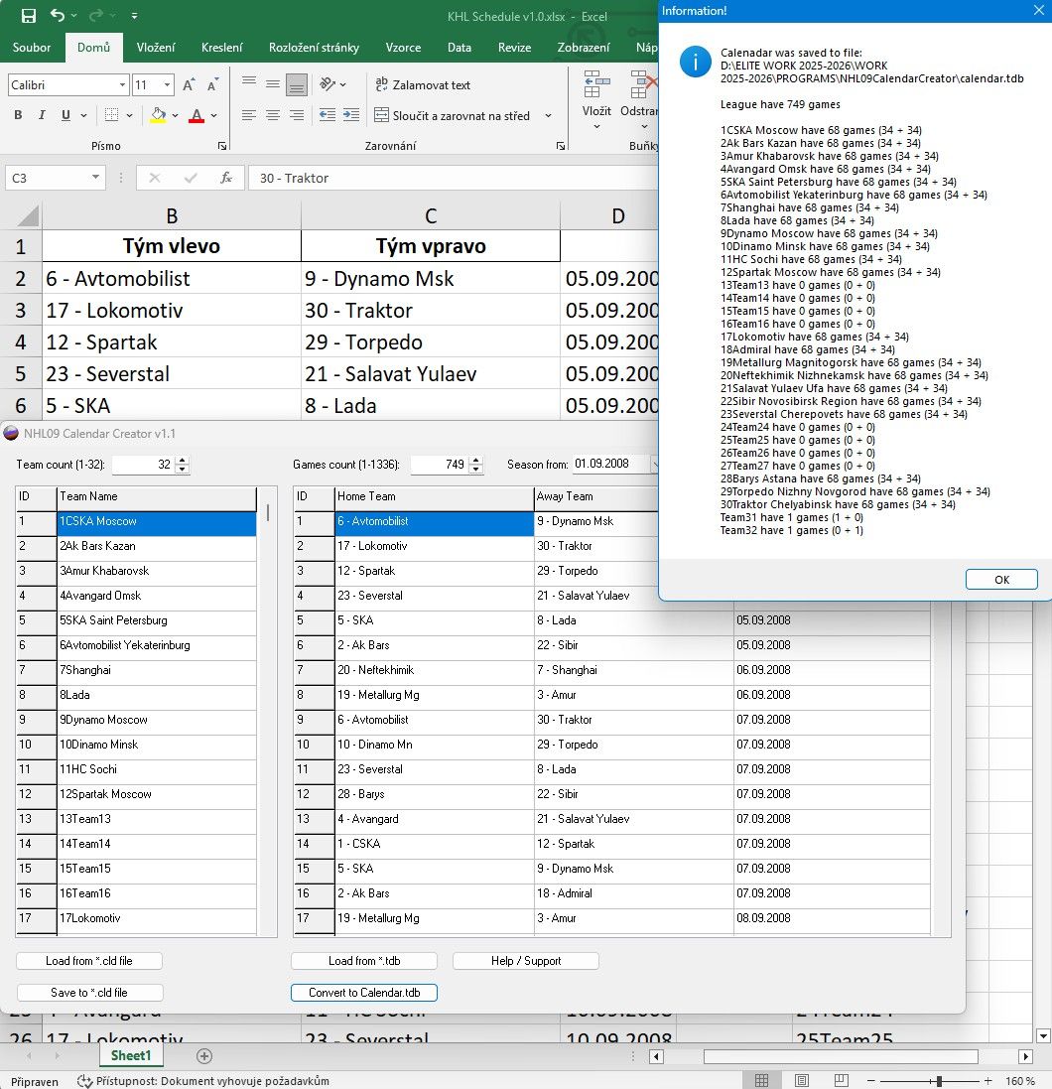Open dropdown arrow beside Sloučit a zarovnat

(x=549, y=115)
